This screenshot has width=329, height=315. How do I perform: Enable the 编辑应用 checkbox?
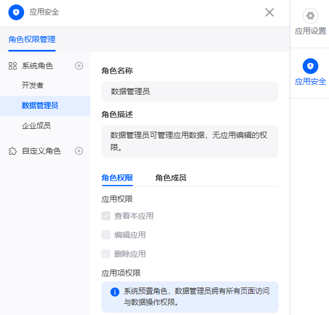(x=106, y=235)
